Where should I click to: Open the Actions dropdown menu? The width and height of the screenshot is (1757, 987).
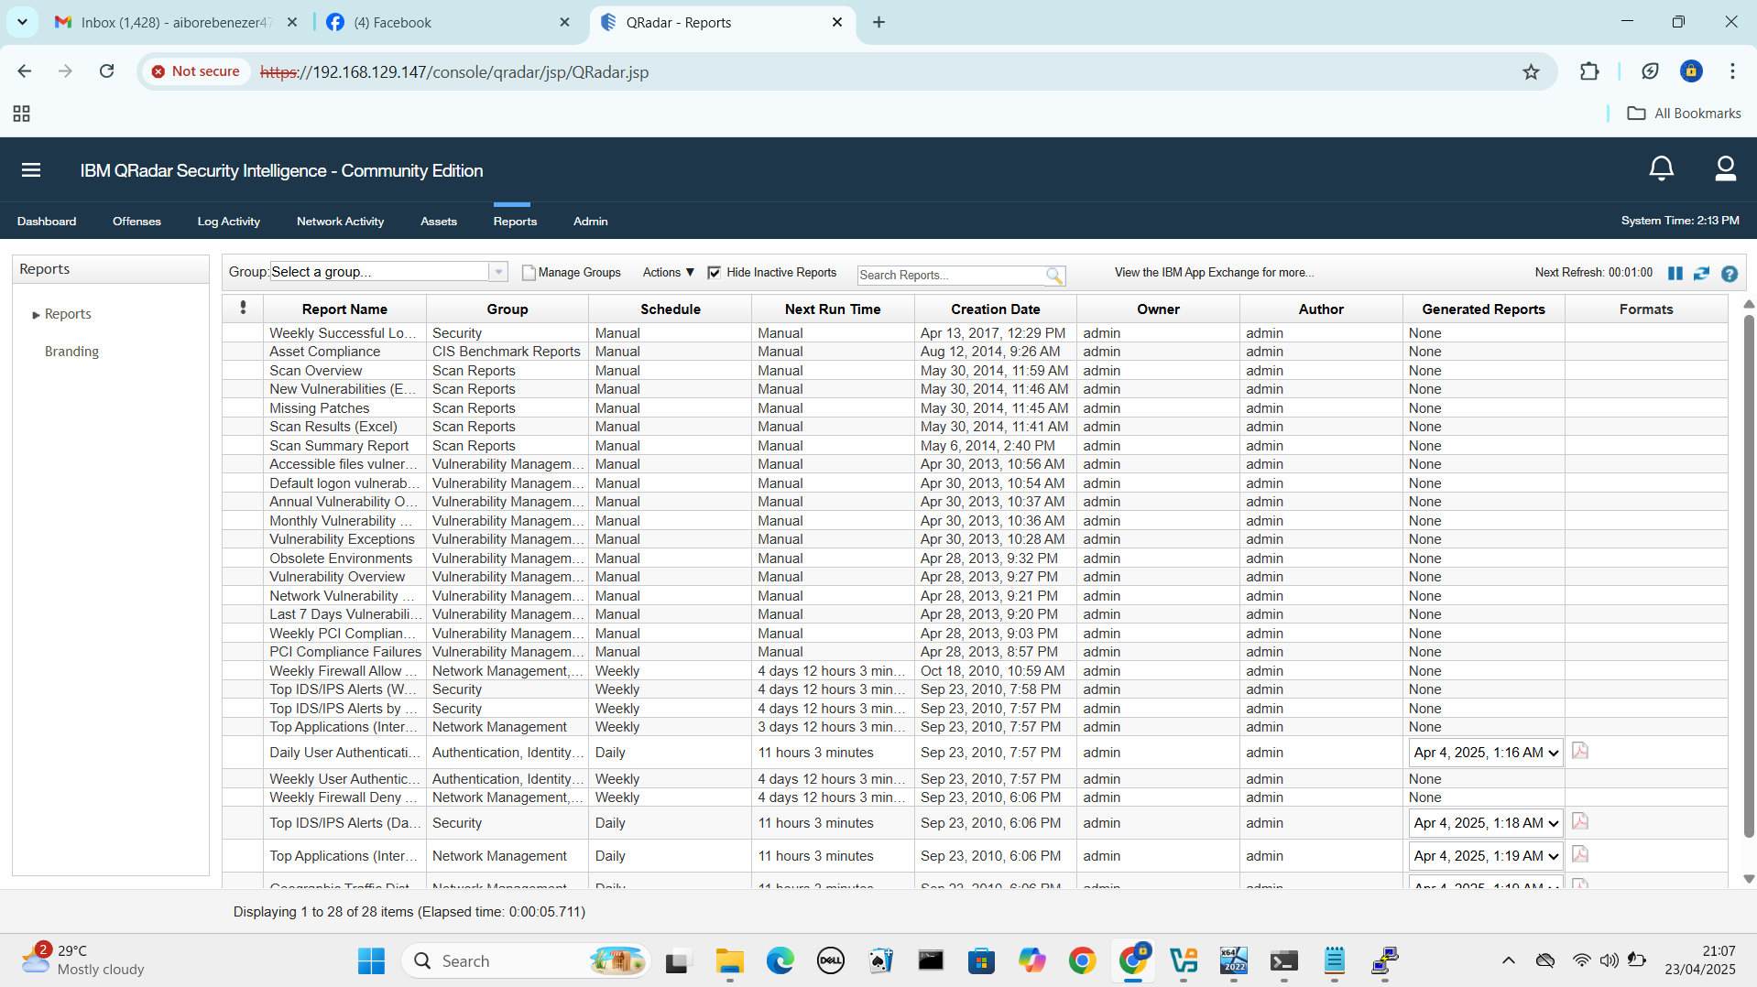click(669, 273)
